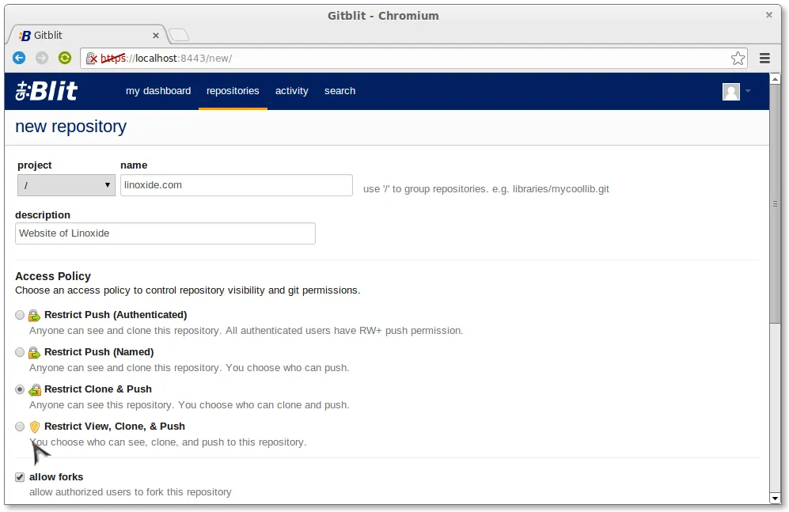
Task: Close the Chromium window
Action: [769, 15]
